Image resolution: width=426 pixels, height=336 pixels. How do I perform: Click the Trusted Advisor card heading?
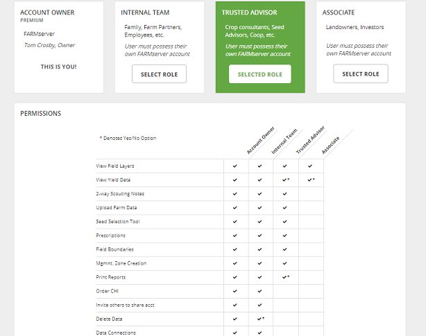point(249,12)
